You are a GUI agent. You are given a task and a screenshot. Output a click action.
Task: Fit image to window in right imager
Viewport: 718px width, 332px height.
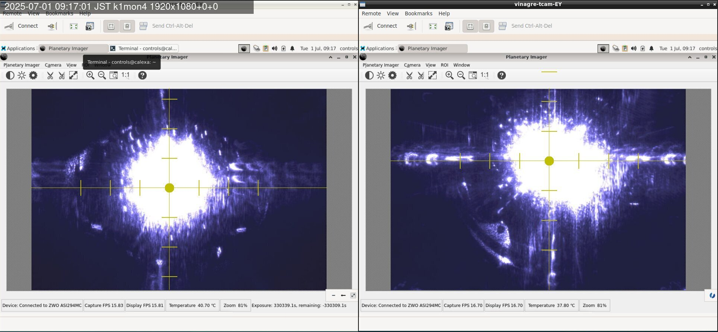pyautogui.click(x=473, y=75)
